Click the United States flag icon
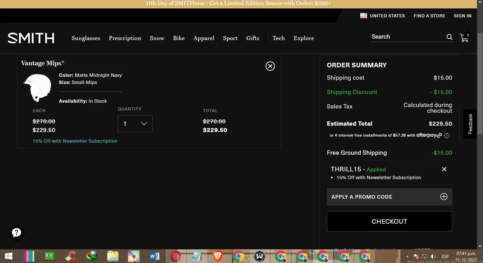 (364, 15)
